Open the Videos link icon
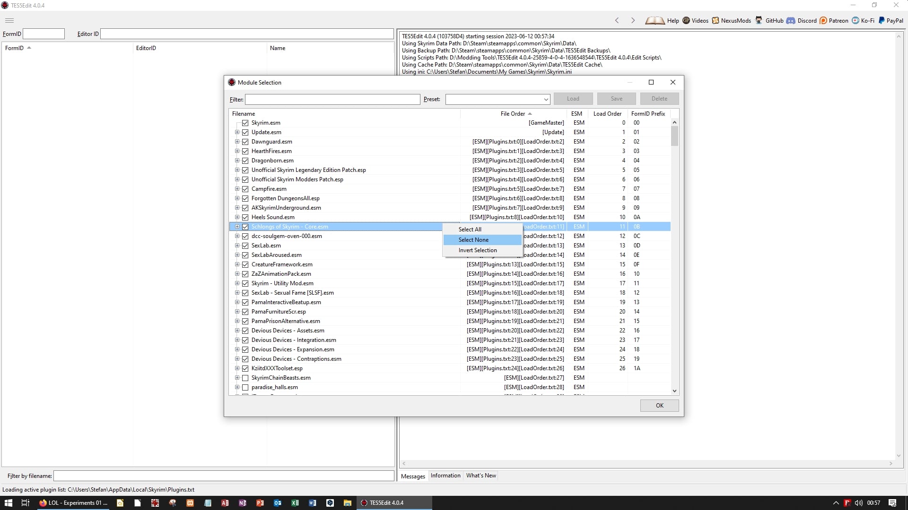Image resolution: width=908 pixels, height=510 pixels. [686, 20]
